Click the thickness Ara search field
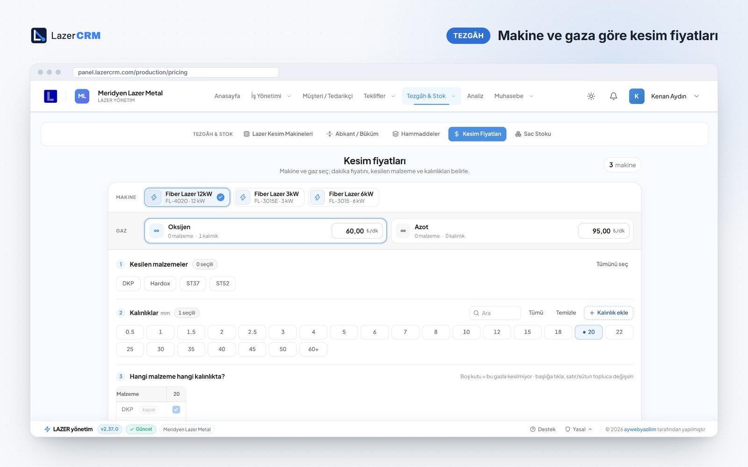 tap(495, 313)
